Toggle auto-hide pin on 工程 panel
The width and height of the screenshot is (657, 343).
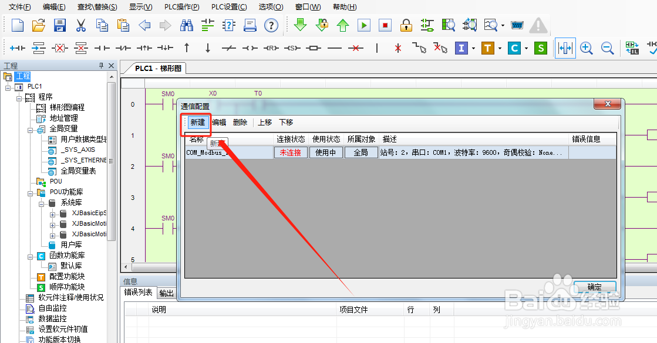pos(101,65)
